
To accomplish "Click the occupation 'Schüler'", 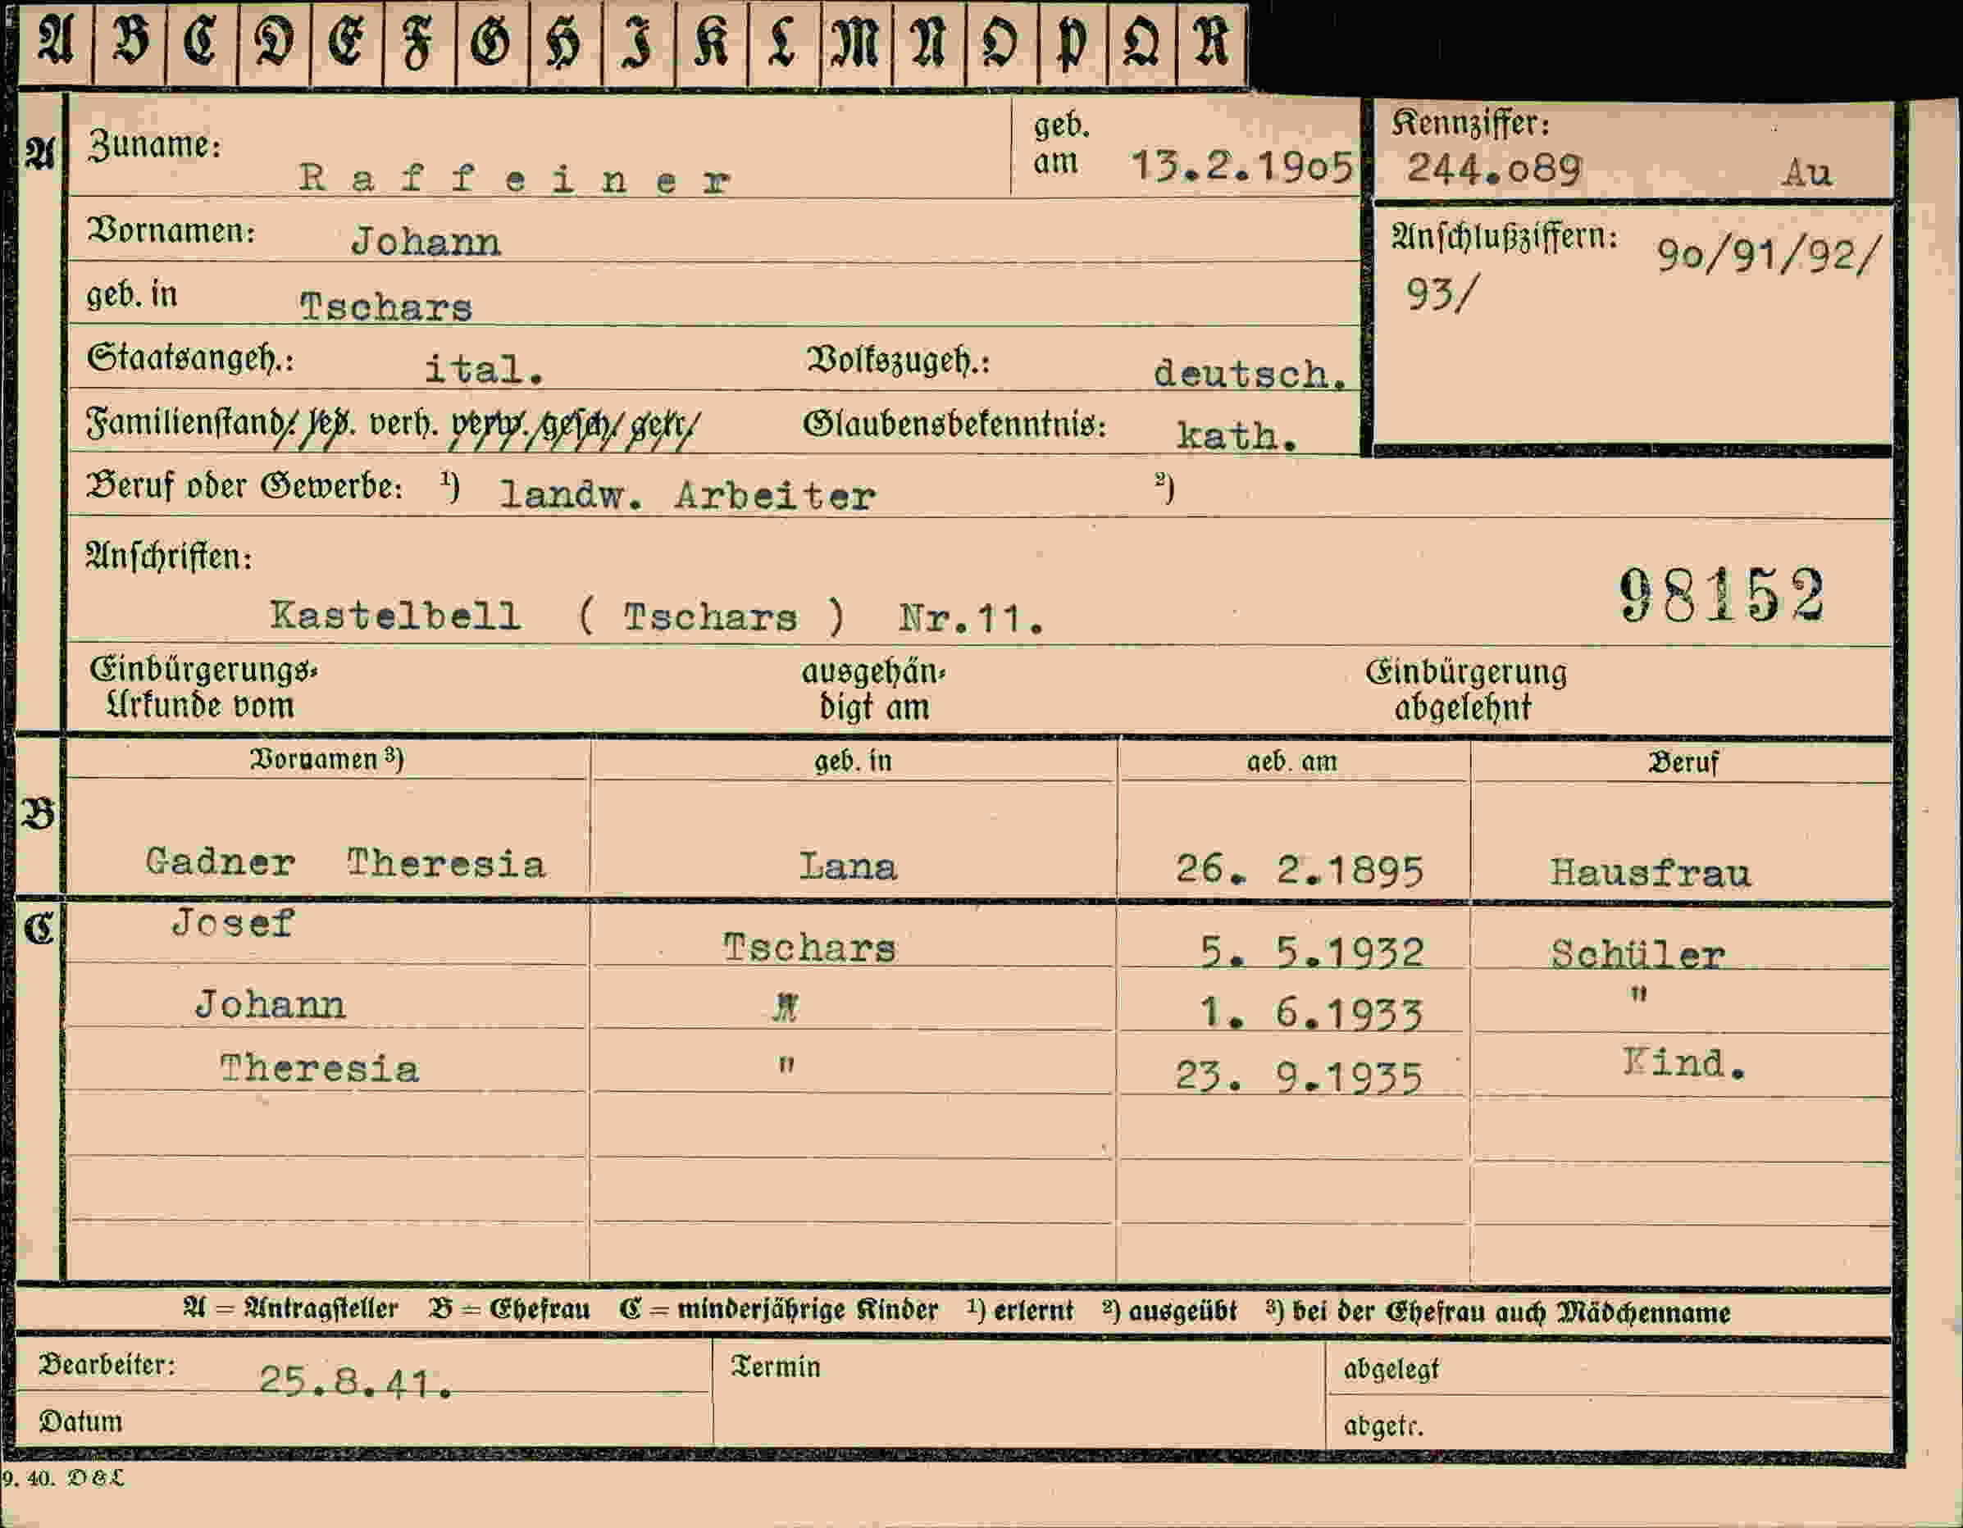I will (1637, 953).
